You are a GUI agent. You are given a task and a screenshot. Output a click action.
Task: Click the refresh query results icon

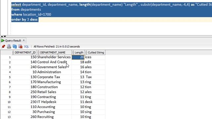(x=15, y=47)
